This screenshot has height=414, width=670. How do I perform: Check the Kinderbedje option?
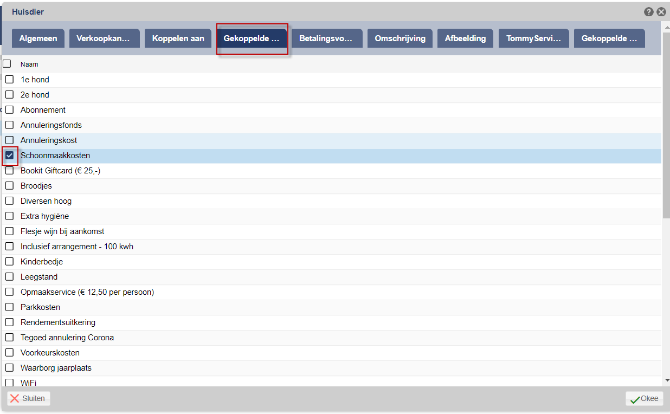coord(10,262)
